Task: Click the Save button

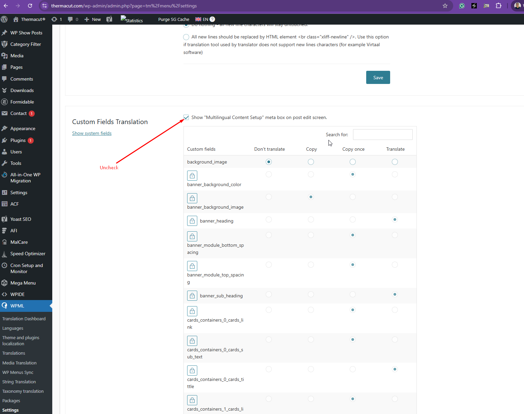Action: click(x=378, y=78)
